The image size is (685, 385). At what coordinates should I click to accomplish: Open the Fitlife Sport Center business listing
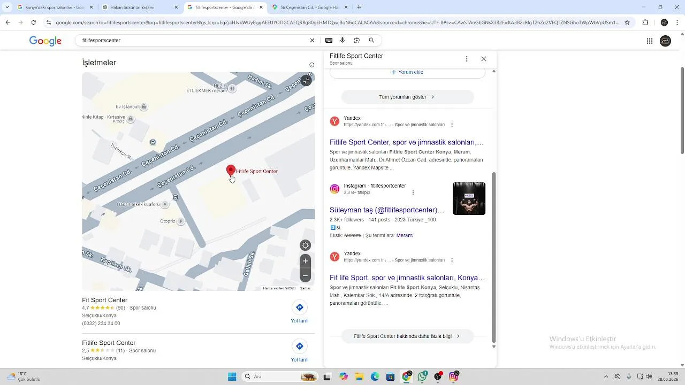[109, 343]
